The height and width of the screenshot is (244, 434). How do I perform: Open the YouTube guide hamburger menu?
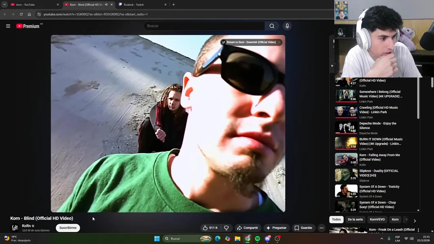pyautogui.click(x=8, y=26)
